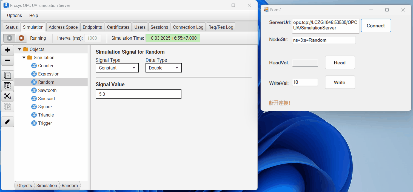Click the Prosys app logo in title bar
Viewport: 413px width, 192px height.
(6, 5)
